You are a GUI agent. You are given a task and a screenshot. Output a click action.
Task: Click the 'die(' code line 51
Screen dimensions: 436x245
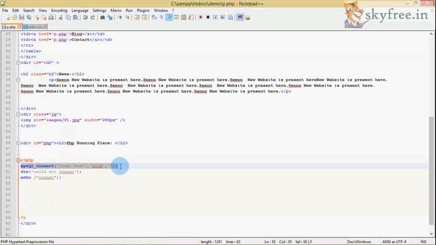tap(51, 171)
